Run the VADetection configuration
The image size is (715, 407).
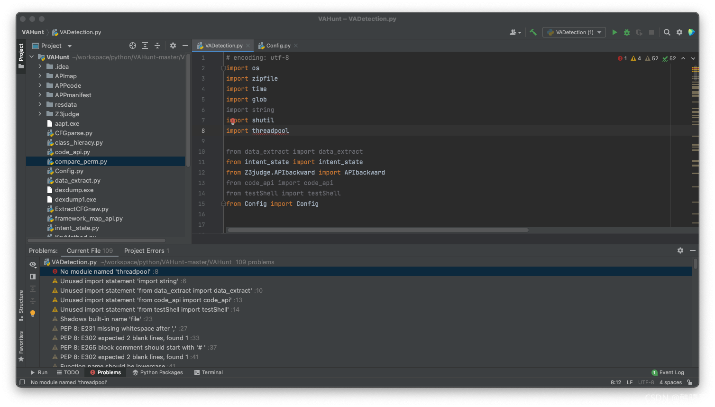click(614, 32)
